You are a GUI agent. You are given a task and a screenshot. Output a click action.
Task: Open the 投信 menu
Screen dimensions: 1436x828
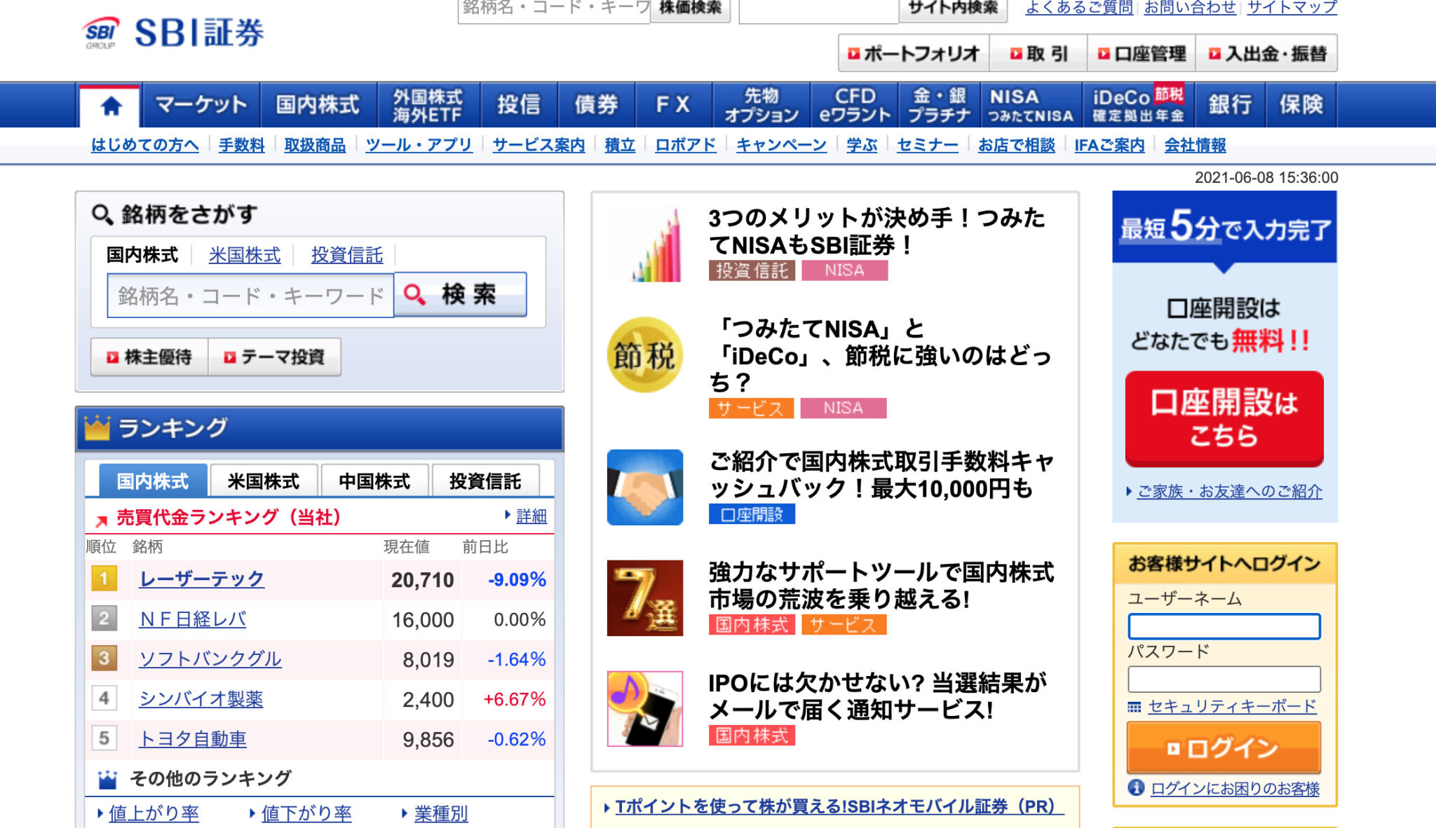pyautogui.click(x=519, y=105)
